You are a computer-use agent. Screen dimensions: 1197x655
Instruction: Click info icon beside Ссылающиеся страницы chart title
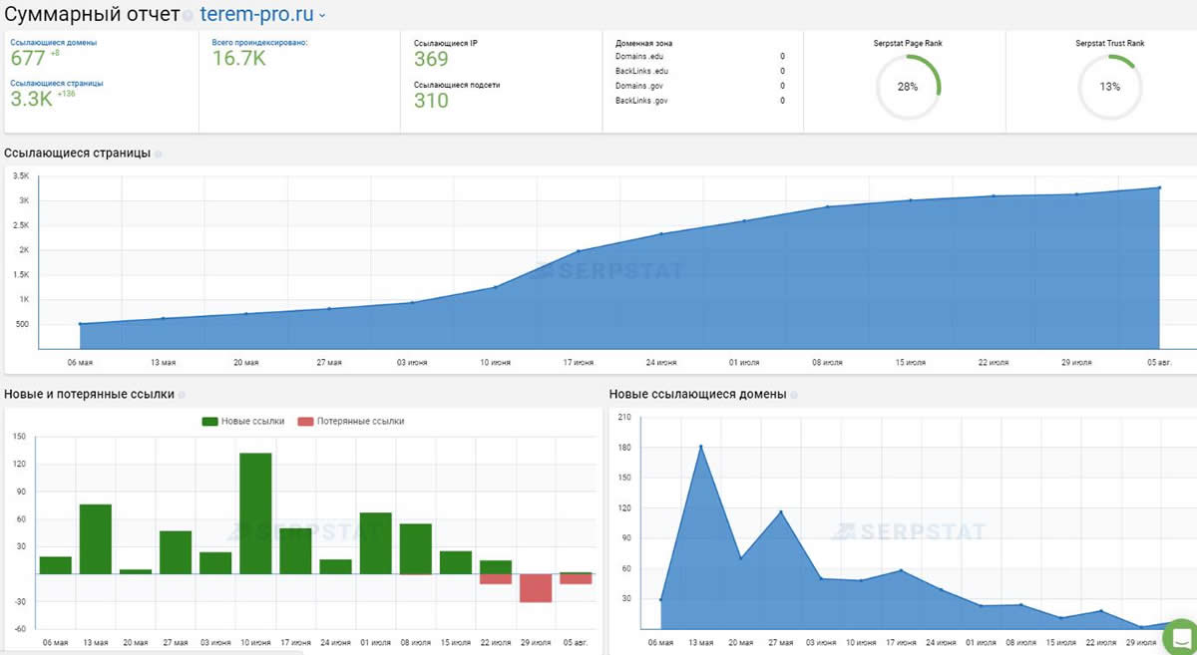tap(159, 154)
